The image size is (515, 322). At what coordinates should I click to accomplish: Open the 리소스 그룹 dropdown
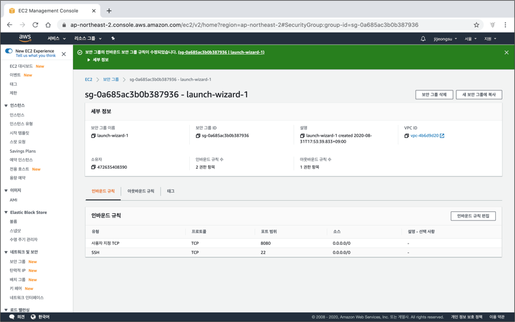tap(87, 39)
